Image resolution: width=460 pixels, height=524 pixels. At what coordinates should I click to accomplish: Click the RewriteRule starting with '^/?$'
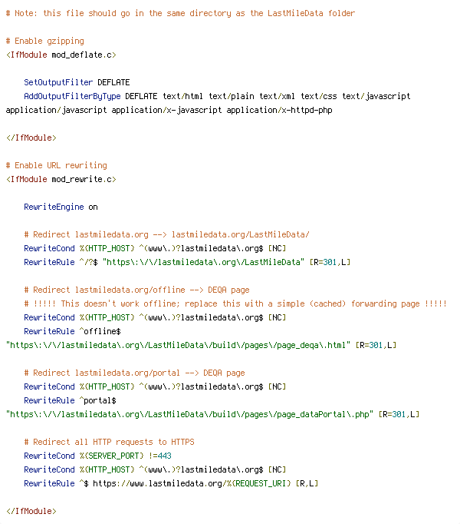pos(187,262)
